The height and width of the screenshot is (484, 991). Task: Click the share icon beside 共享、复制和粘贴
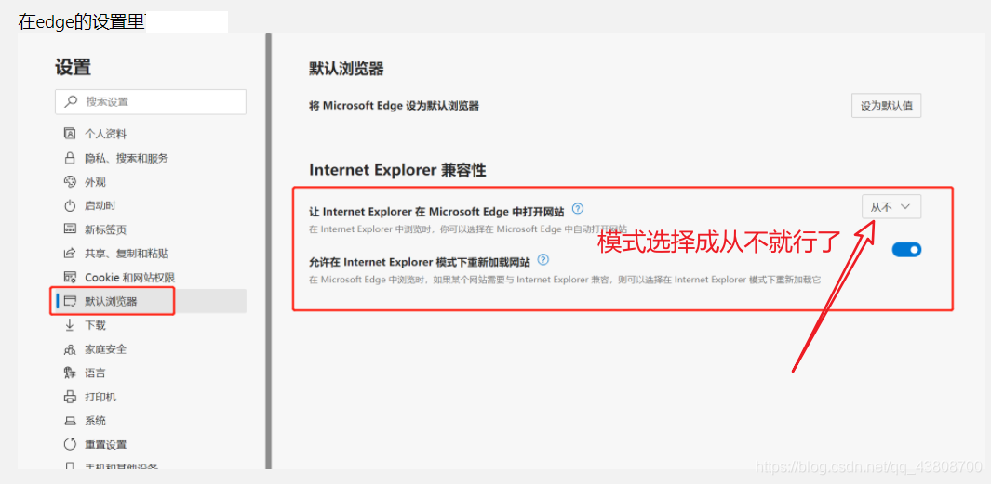(x=70, y=253)
